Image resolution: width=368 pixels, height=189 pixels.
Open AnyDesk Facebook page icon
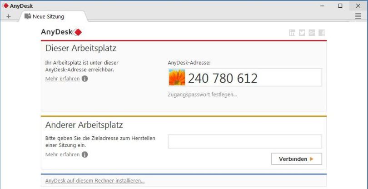tap(322, 33)
